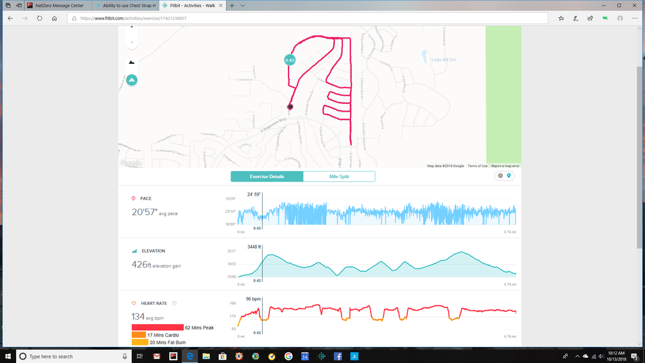Image resolution: width=645 pixels, height=363 pixels.
Task: Click the teal up-arrow map button
Action: pyautogui.click(x=132, y=80)
